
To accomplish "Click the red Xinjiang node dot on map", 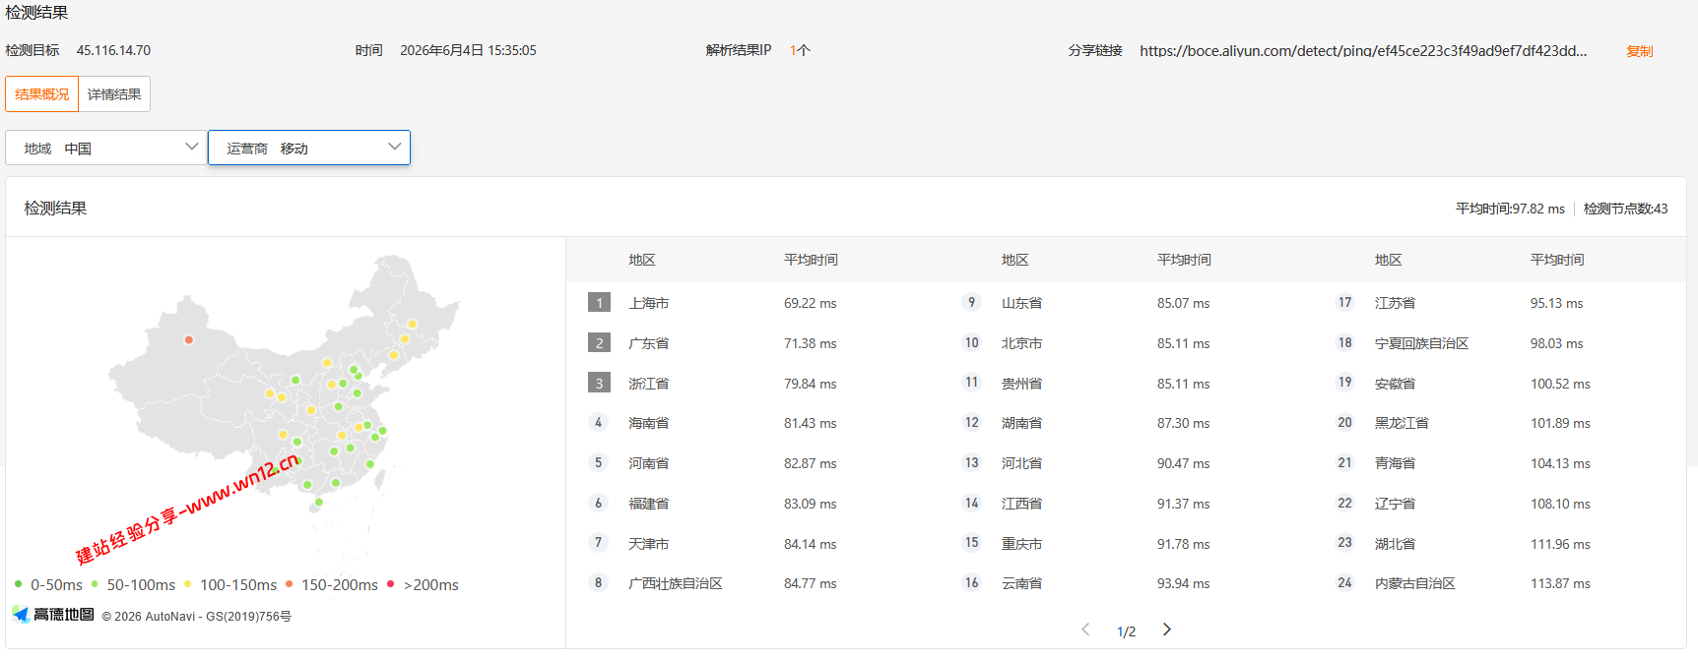I will (189, 340).
